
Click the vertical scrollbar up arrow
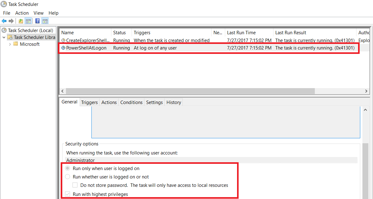[365, 109]
